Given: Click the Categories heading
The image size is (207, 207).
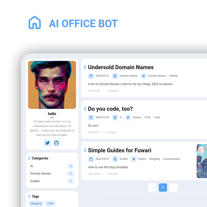Looking at the screenshot, I should 40,158.
